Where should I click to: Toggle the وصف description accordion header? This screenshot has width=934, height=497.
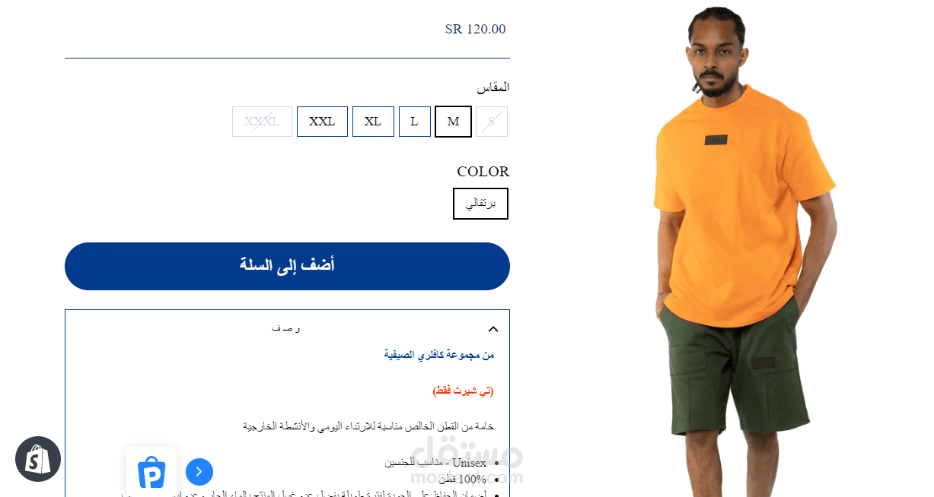click(287, 329)
